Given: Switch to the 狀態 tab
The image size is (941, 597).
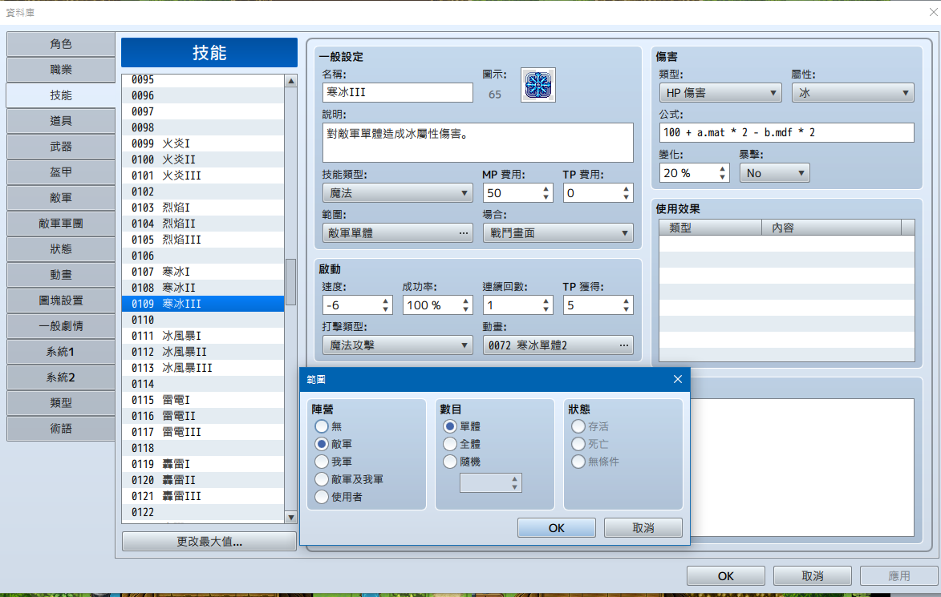Looking at the screenshot, I should tap(61, 248).
